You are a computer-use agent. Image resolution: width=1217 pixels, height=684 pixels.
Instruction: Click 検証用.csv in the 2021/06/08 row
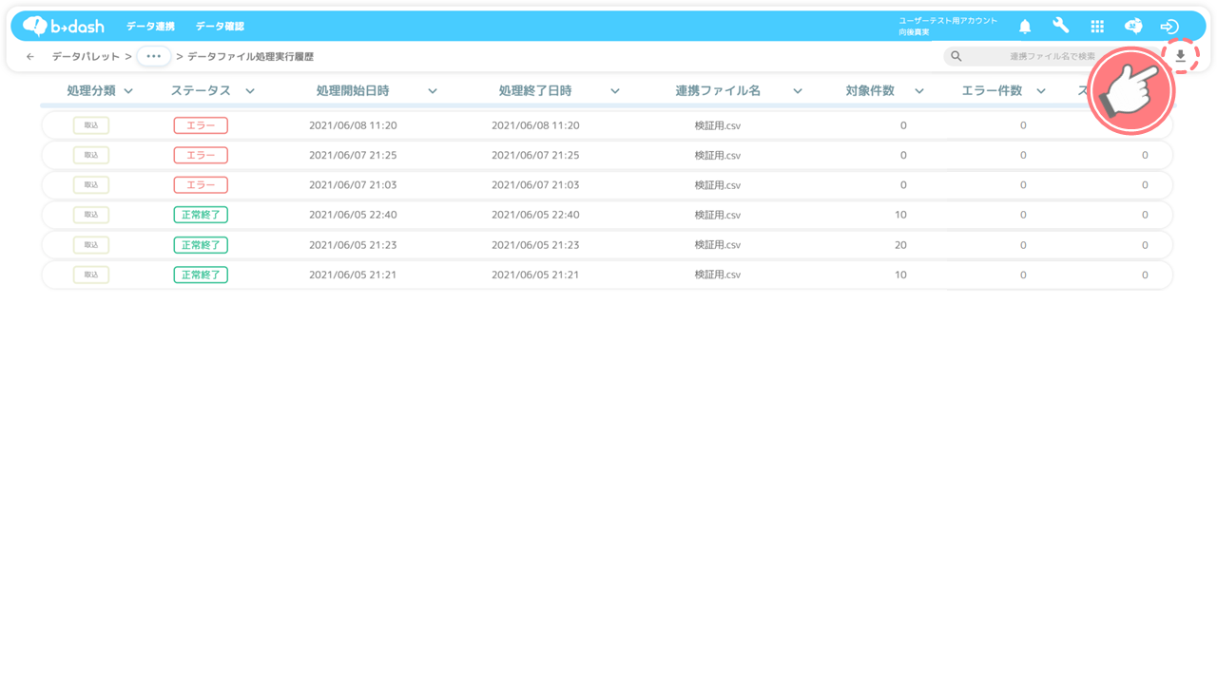pyautogui.click(x=718, y=125)
